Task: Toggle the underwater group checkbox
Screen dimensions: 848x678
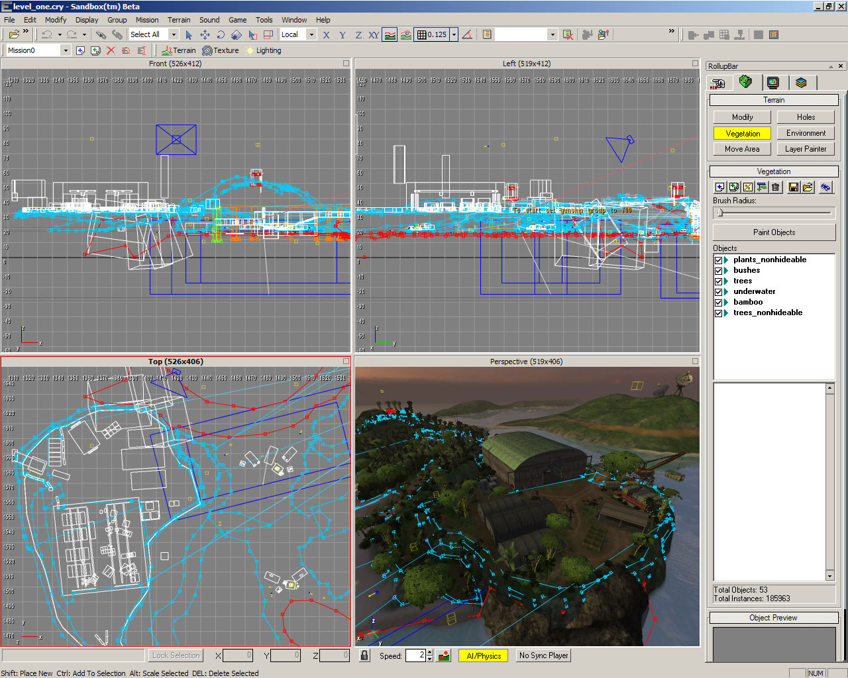Action: 718,292
